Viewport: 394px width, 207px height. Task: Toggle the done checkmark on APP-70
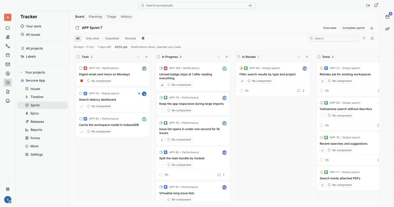[x=322, y=138]
